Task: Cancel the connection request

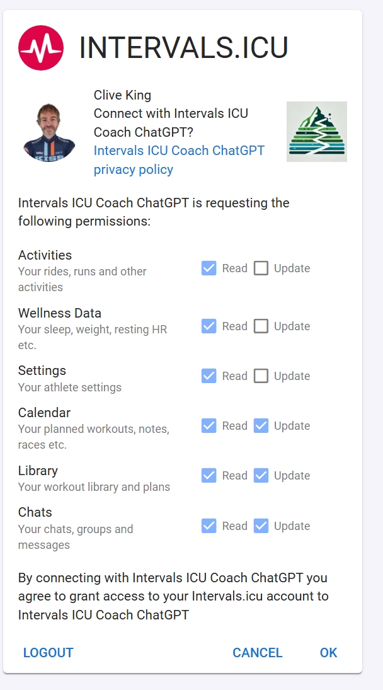Action: point(258,653)
